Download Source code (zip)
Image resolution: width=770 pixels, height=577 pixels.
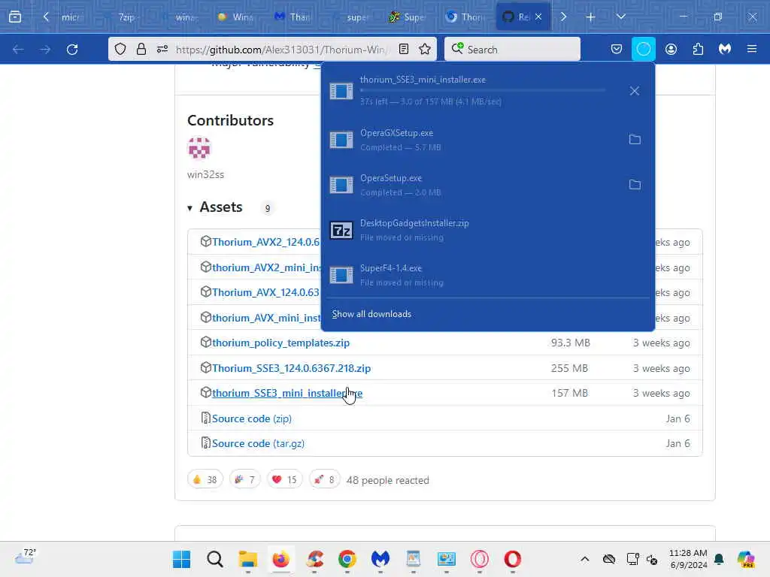tap(252, 418)
